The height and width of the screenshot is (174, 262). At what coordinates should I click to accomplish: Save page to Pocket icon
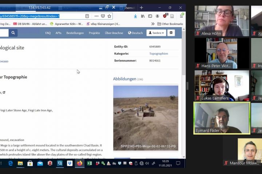103,16
